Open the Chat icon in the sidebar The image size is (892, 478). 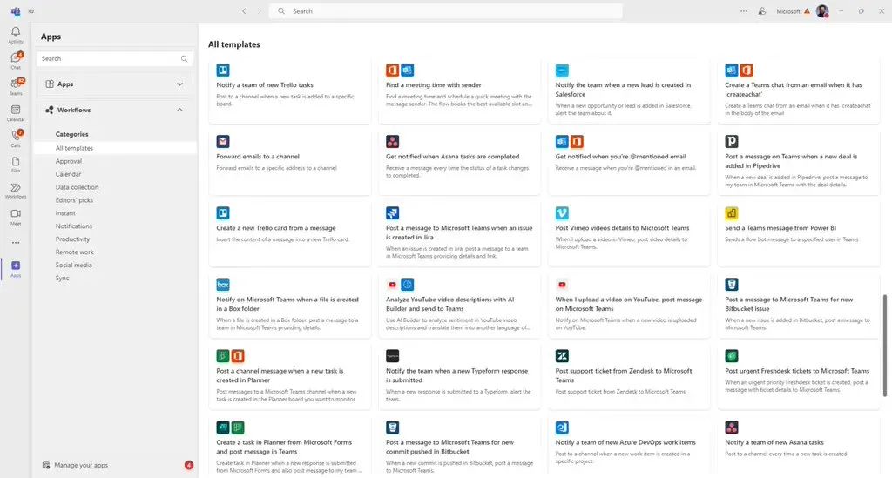16,60
